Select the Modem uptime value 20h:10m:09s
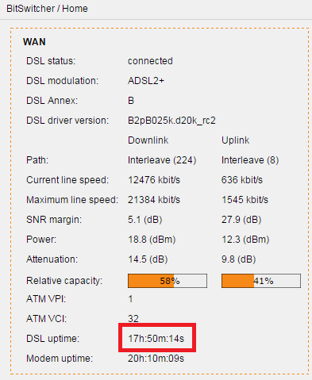Image resolution: width=312 pixels, height=380 pixels. [156, 359]
